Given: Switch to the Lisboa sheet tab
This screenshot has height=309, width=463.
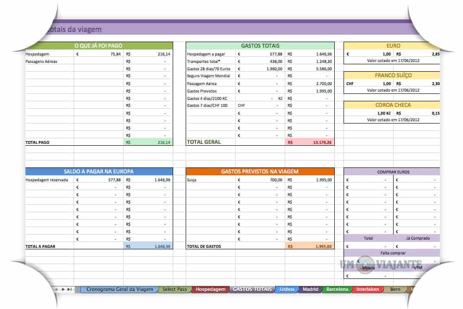Looking at the screenshot, I should [286, 289].
